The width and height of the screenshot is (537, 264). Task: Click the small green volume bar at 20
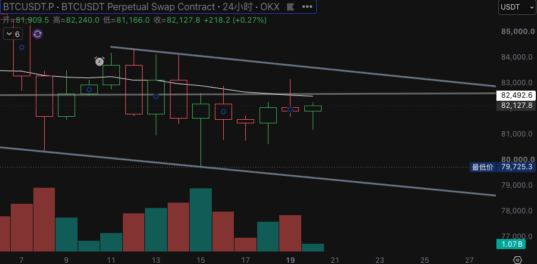coord(313,247)
